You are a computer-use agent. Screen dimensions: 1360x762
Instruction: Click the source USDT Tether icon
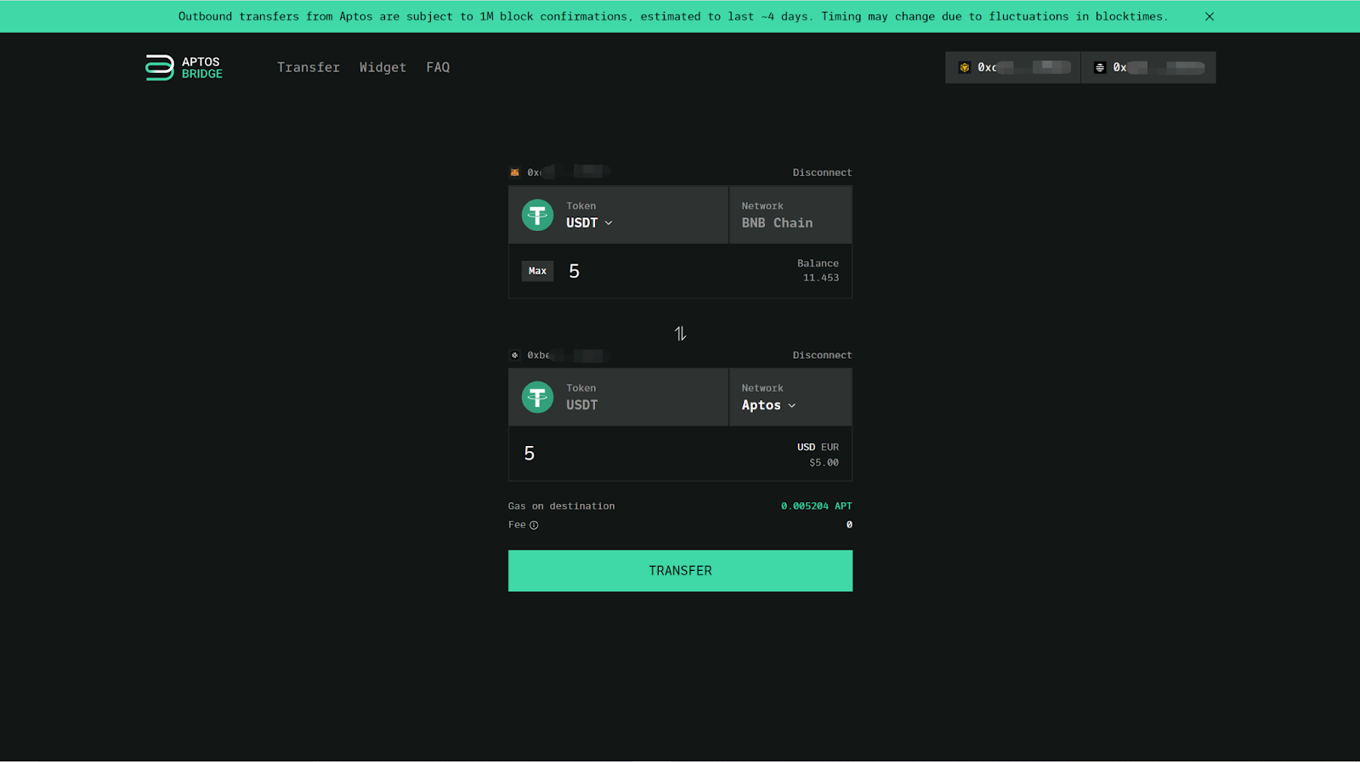tap(537, 215)
